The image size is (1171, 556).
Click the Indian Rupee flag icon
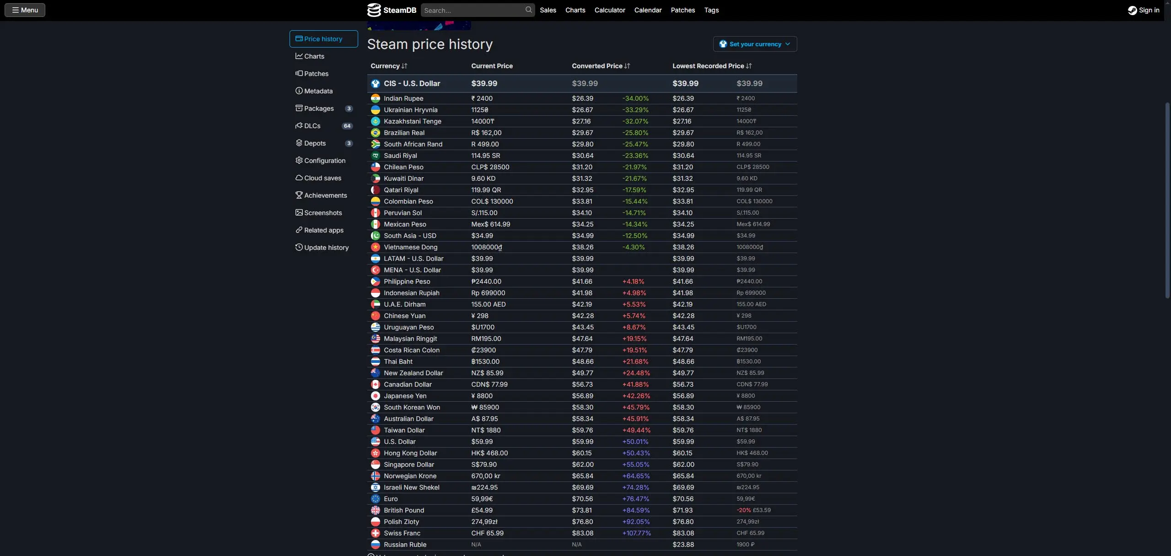pos(376,98)
